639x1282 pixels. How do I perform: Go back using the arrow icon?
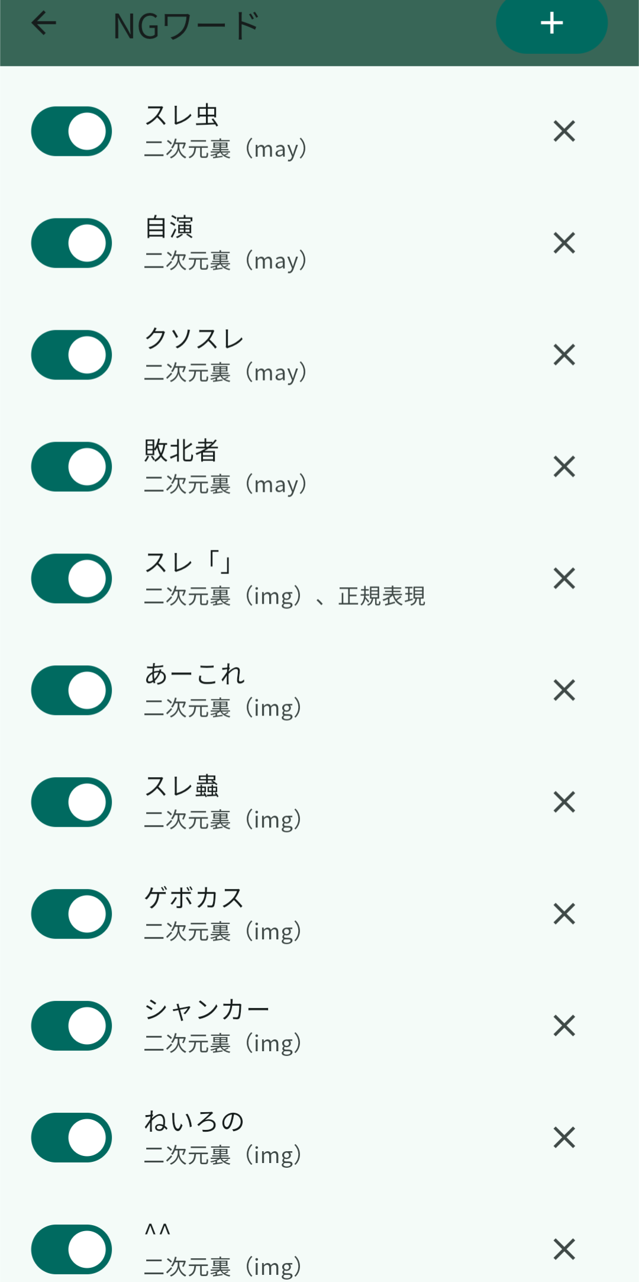point(44,24)
